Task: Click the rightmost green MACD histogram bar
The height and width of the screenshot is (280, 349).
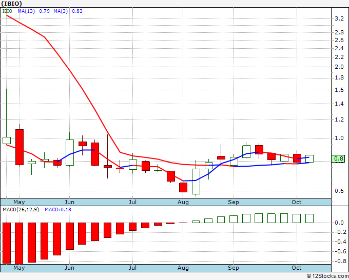Action: (x=309, y=218)
